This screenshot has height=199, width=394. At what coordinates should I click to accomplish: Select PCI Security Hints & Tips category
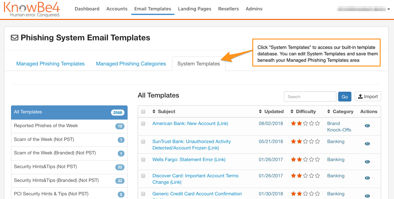point(69,194)
